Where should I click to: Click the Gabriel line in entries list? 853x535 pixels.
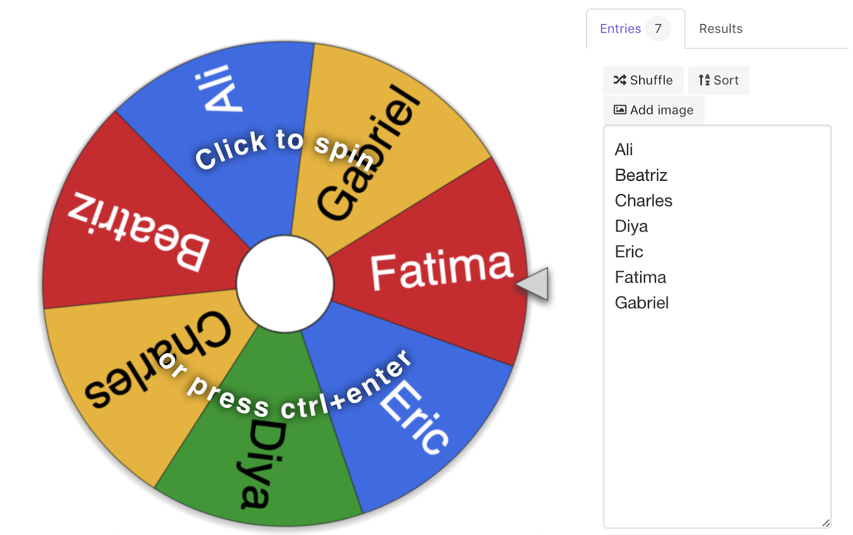[x=641, y=303]
